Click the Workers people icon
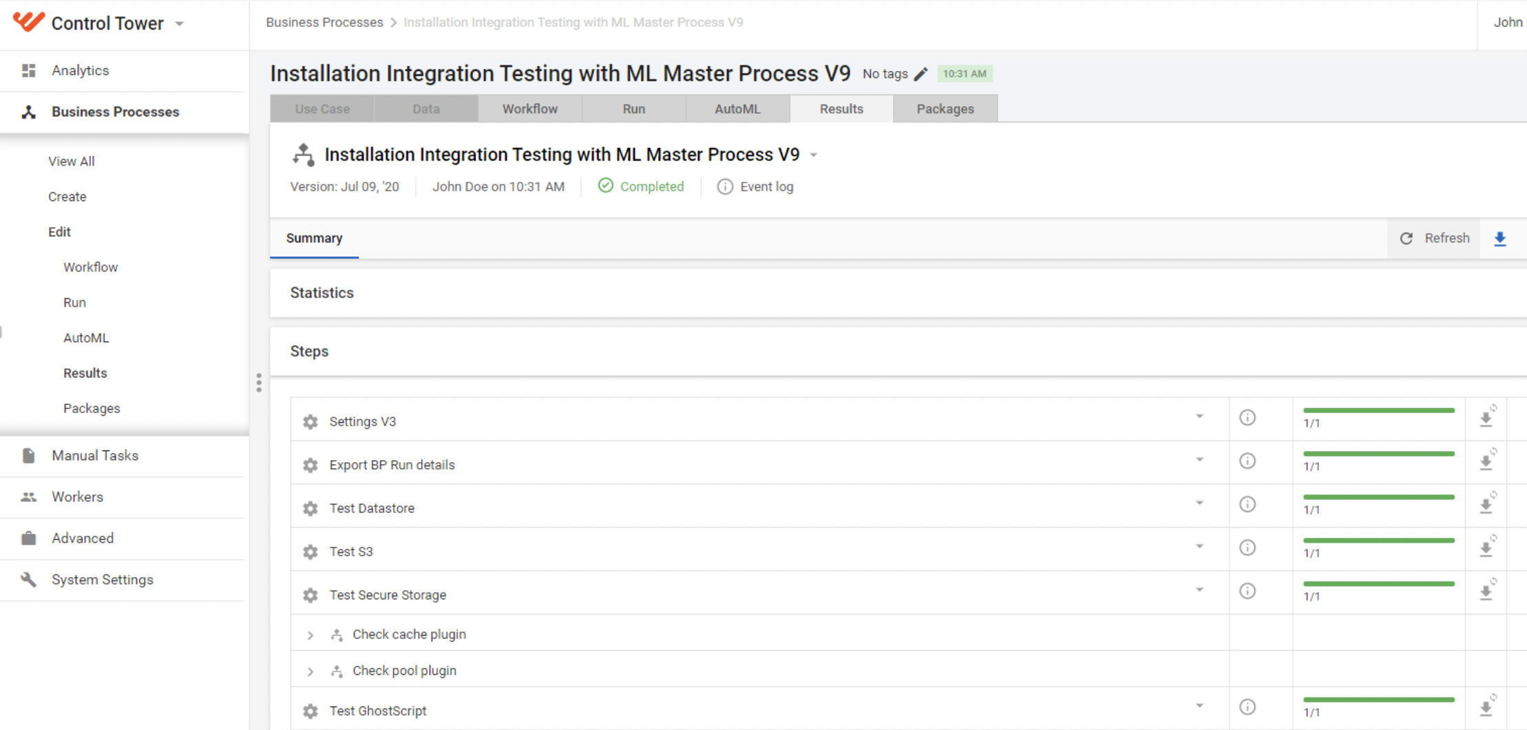Viewport: 1527px width, 730px height. point(28,497)
